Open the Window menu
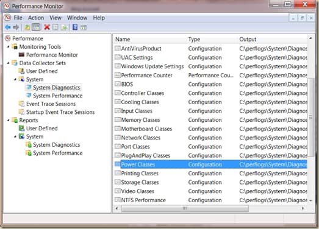 click(x=77, y=18)
